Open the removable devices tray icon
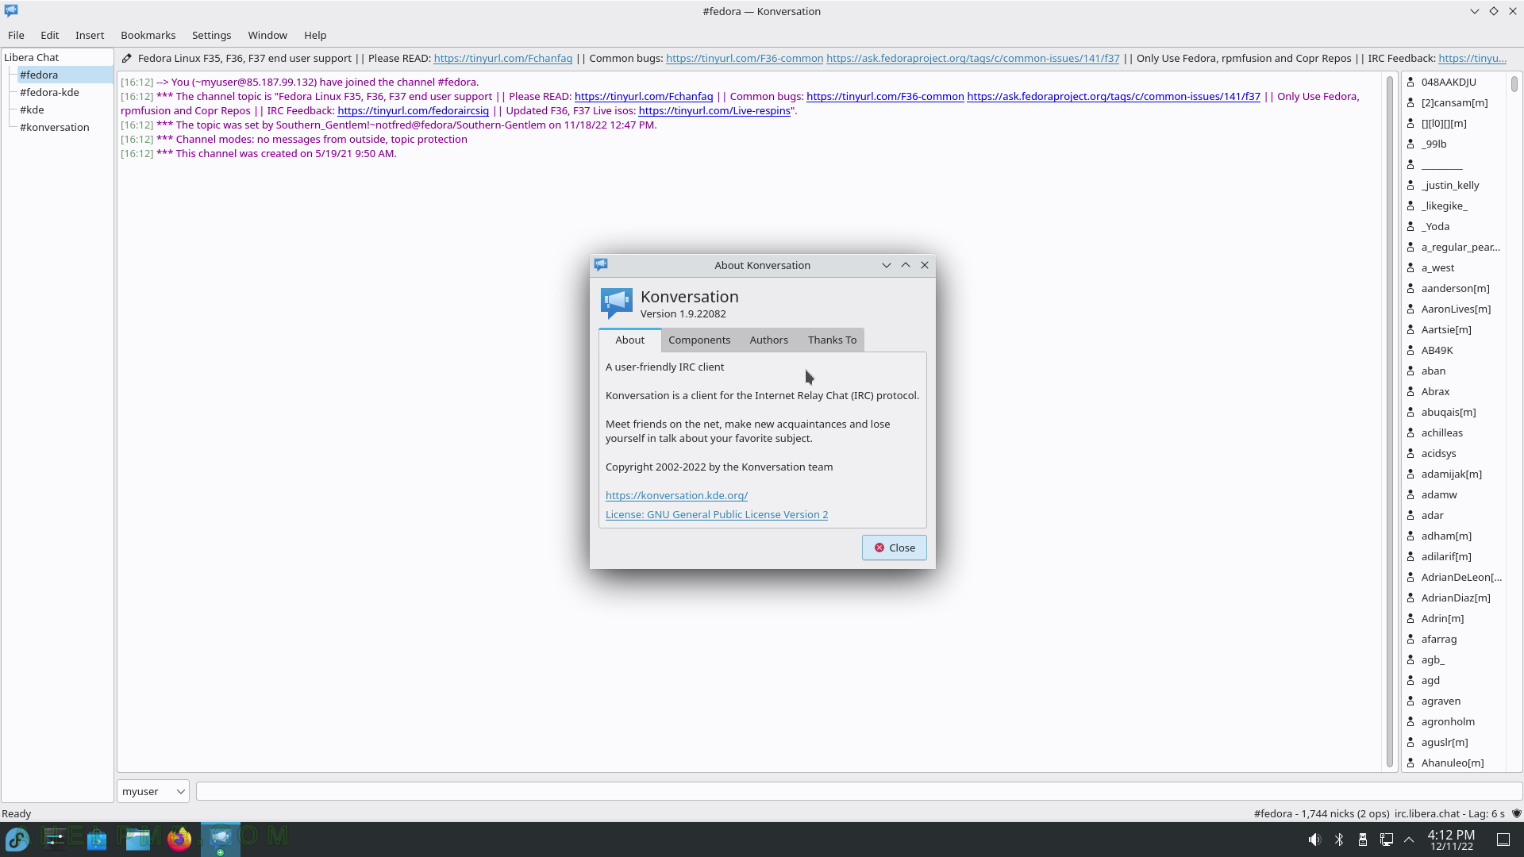The height and width of the screenshot is (857, 1524). coord(1362,840)
